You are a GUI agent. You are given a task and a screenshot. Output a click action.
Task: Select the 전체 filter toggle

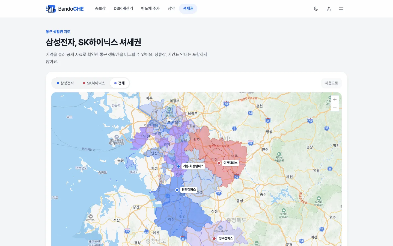[120, 83]
